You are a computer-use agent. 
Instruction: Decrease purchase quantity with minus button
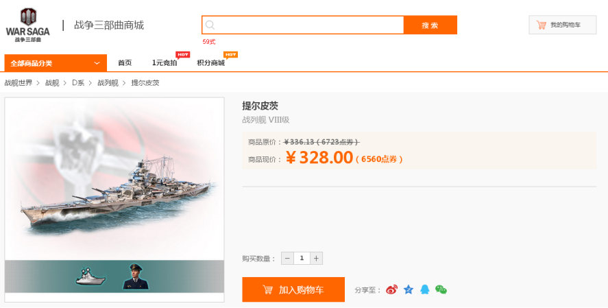point(287,259)
